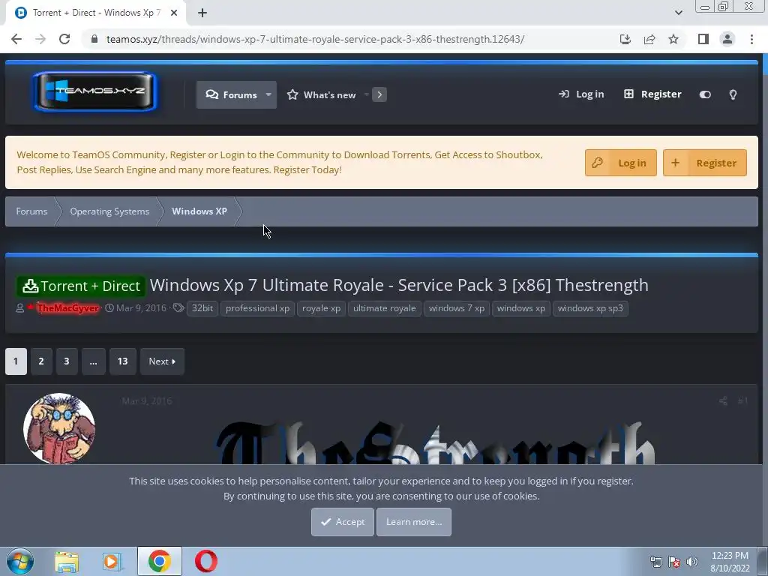Image resolution: width=768 pixels, height=576 pixels.
Task: Click Learn more about cookies
Action: point(414,522)
